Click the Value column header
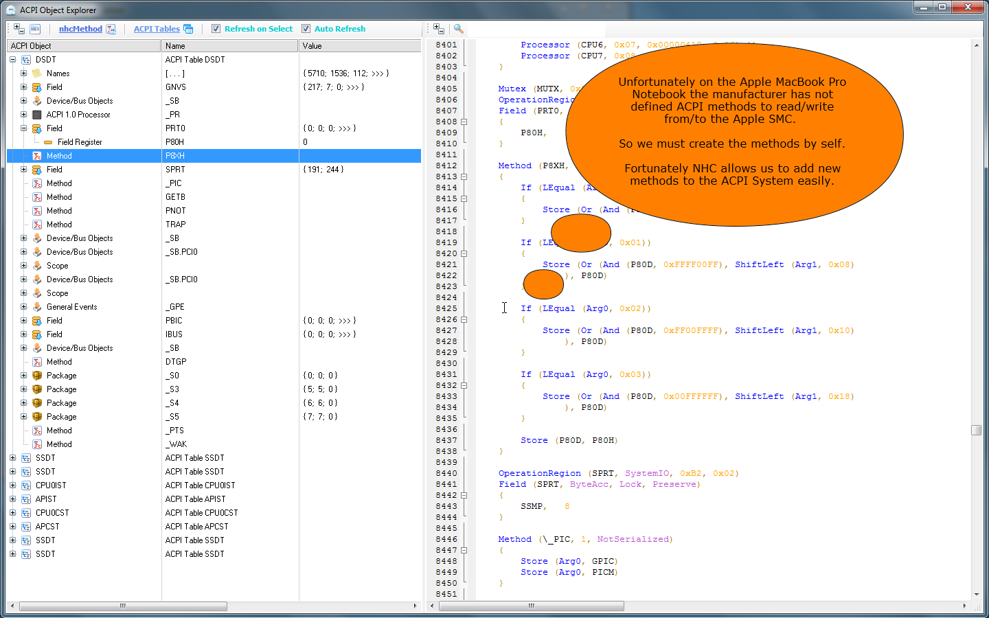This screenshot has width=989, height=618. click(x=360, y=46)
